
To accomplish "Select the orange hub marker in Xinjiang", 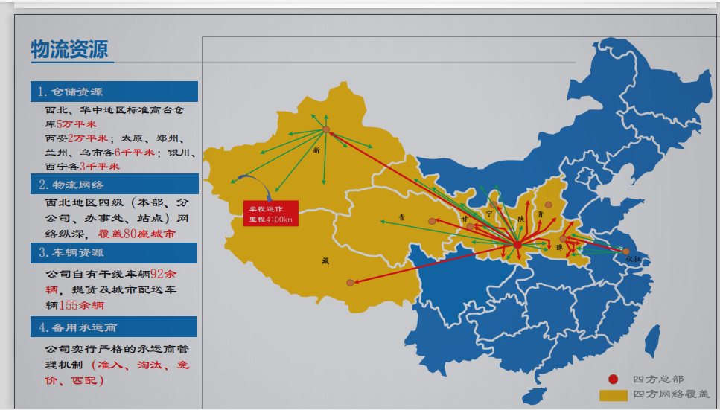I will pyautogui.click(x=326, y=130).
